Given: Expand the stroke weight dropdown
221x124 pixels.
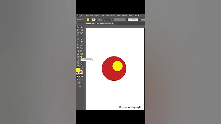Looking at the screenshot, I should click(x=112, y=20).
